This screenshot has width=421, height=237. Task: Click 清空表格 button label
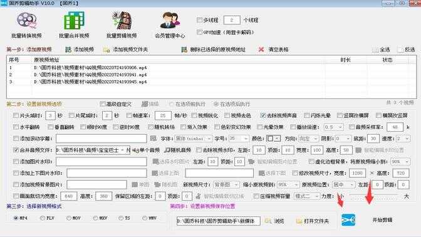278,50
